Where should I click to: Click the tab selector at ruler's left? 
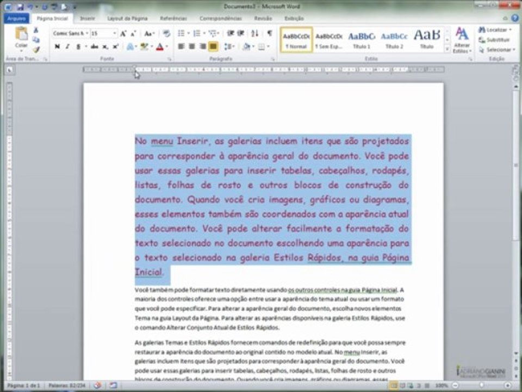point(9,70)
